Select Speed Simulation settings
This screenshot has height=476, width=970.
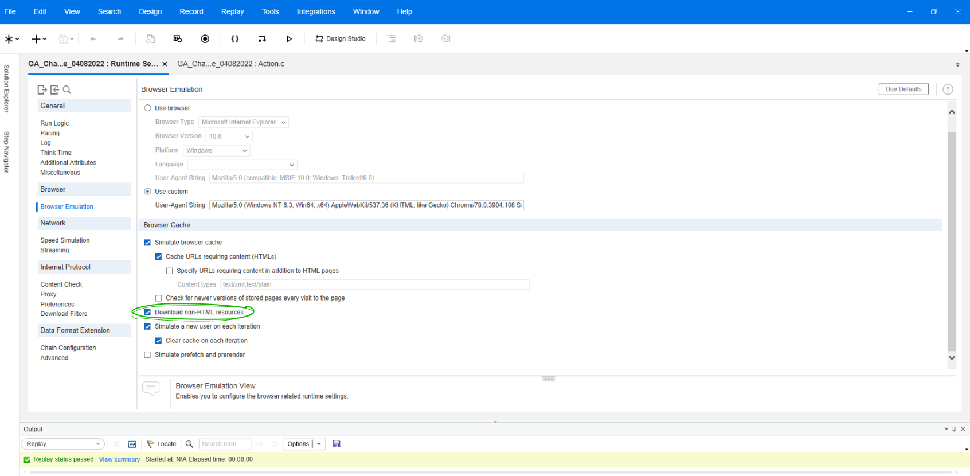65,240
